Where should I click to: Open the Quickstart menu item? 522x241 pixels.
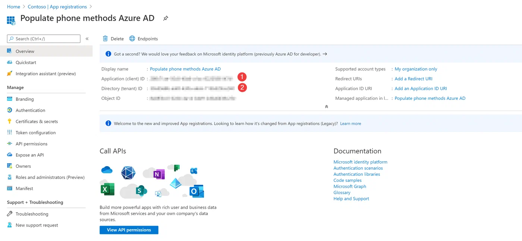pos(46,63)
